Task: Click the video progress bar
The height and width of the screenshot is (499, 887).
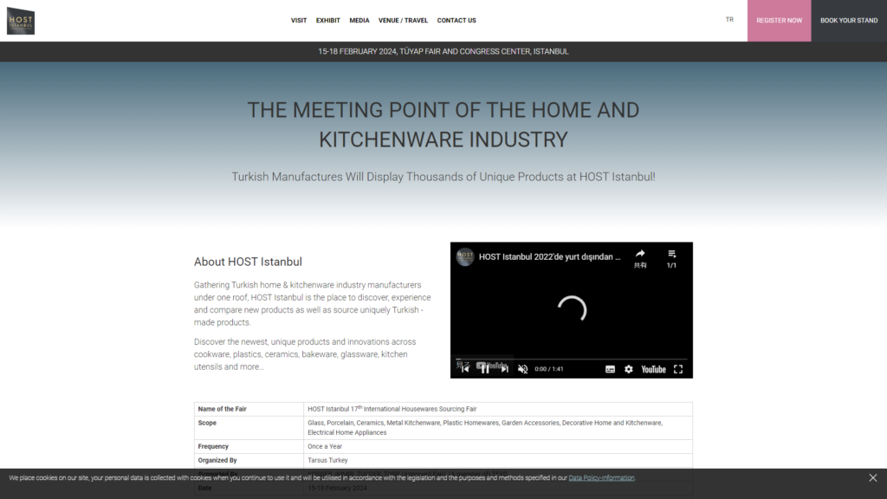Action: click(572, 359)
